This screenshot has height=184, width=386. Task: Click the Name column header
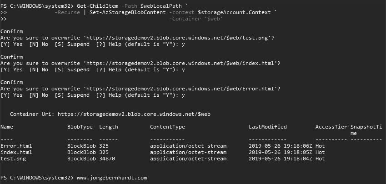(x=7, y=126)
